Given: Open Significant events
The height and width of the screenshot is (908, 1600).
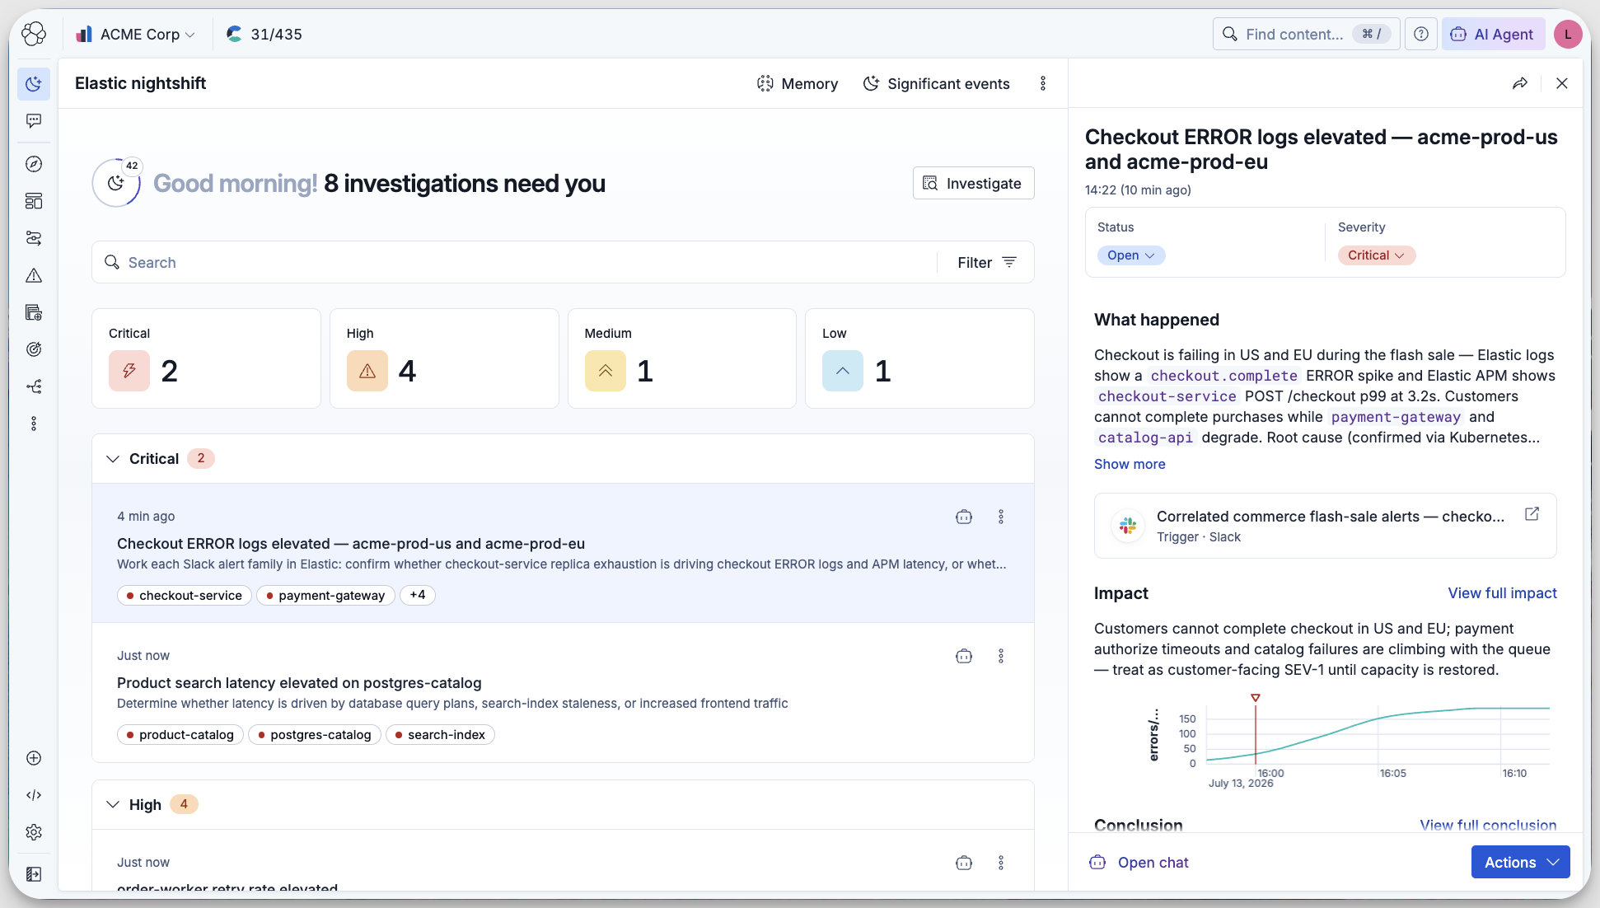Looking at the screenshot, I should (x=936, y=83).
